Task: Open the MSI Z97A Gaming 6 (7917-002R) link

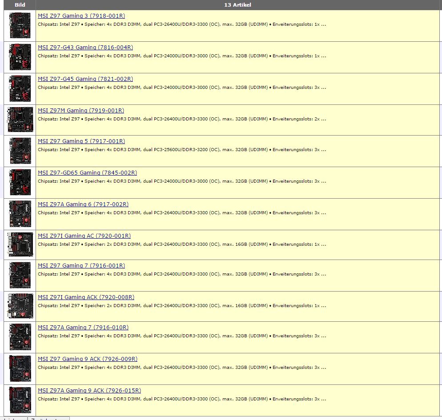Action: tap(83, 204)
